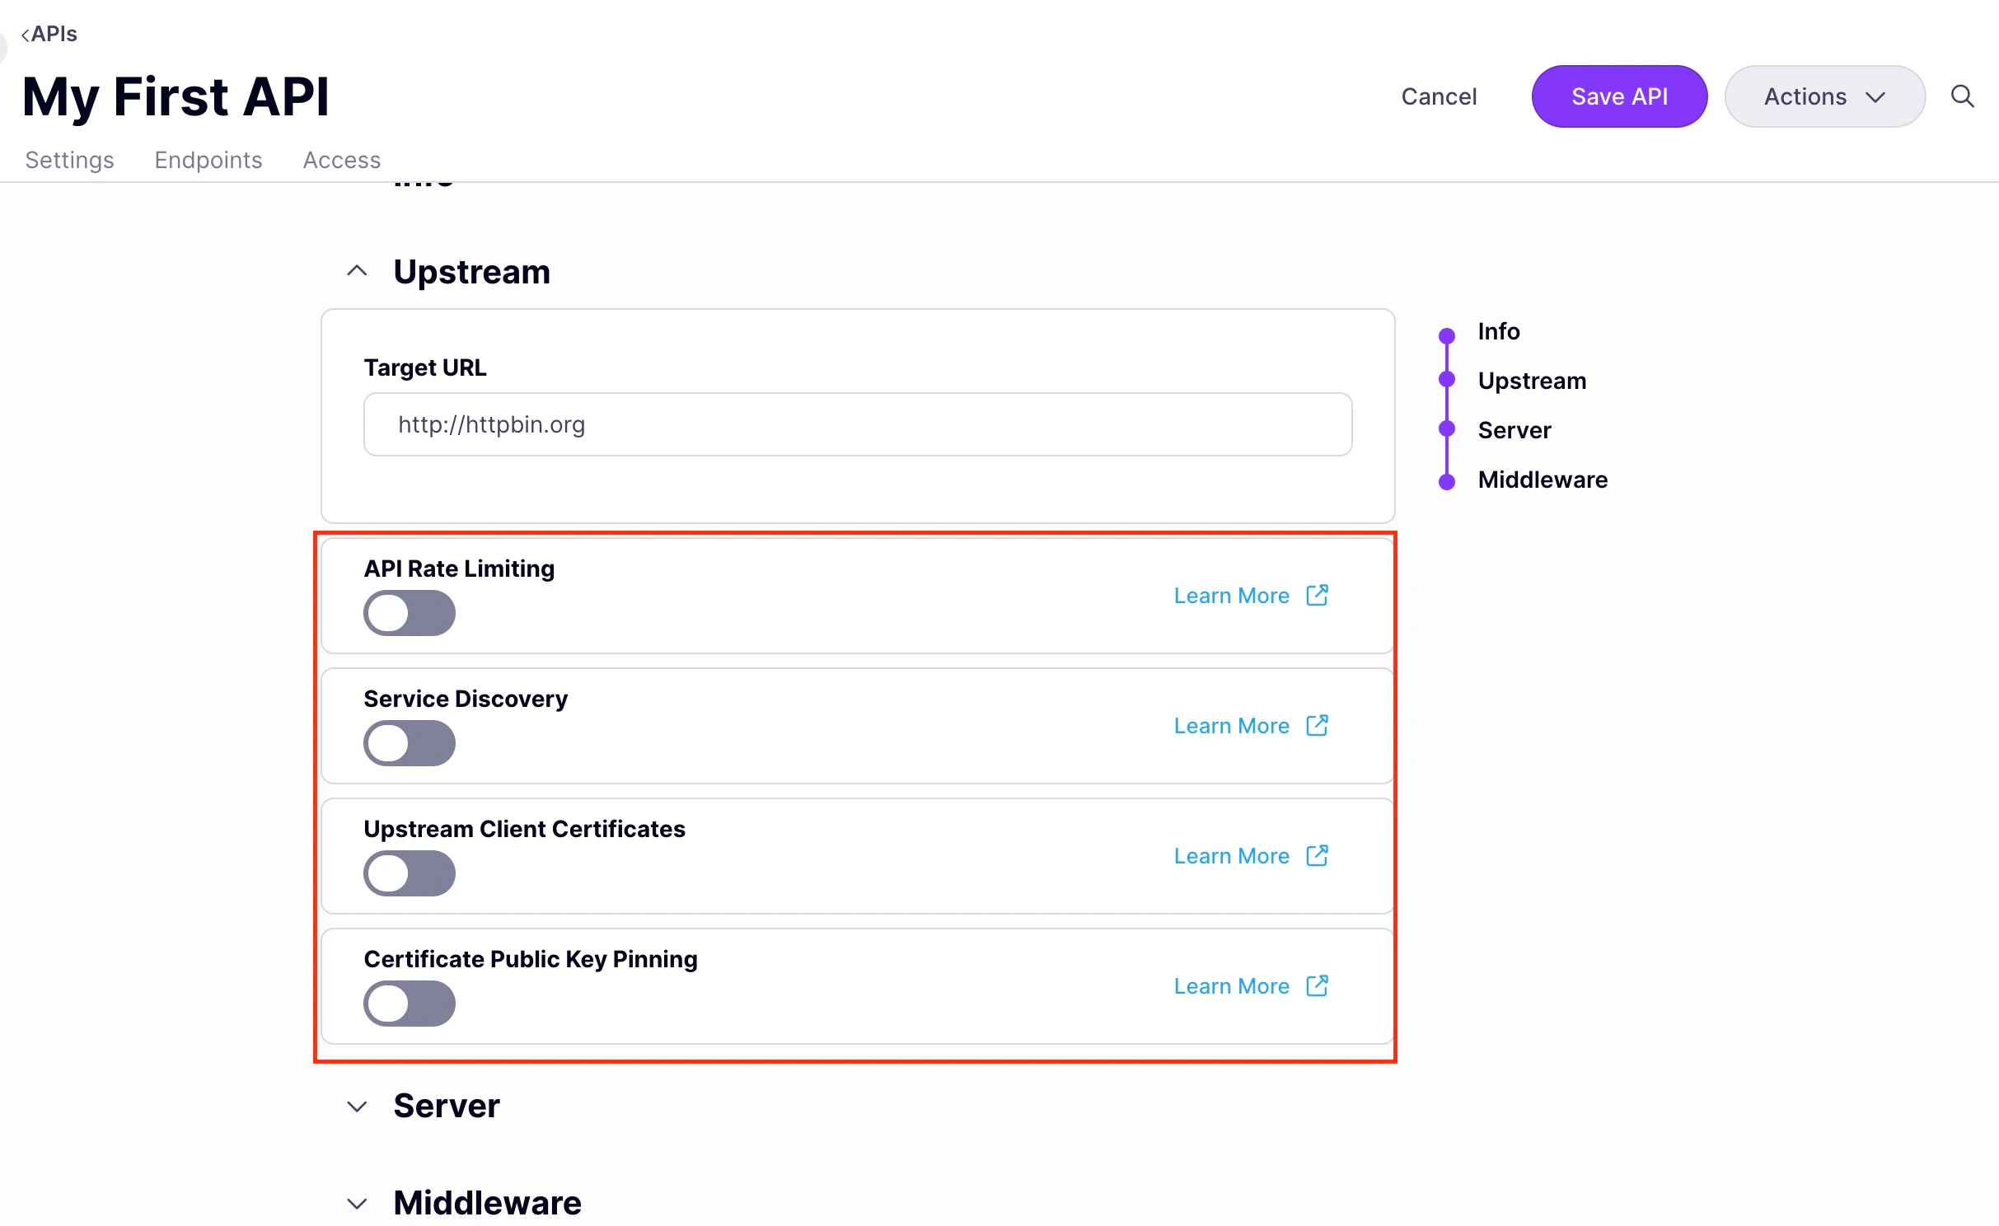This screenshot has height=1226, width=1999.
Task: Expand the Server section
Action: point(357,1107)
